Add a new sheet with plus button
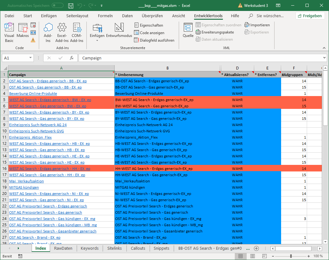The height and width of the screenshot is (260, 329). point(256,248)
